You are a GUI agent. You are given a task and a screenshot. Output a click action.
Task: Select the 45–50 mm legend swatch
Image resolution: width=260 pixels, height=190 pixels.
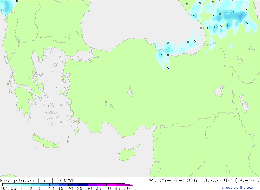121,185
